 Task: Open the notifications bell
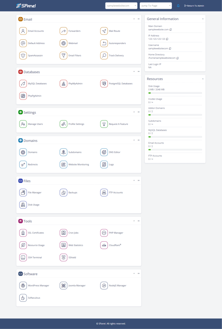click(178, 6)
